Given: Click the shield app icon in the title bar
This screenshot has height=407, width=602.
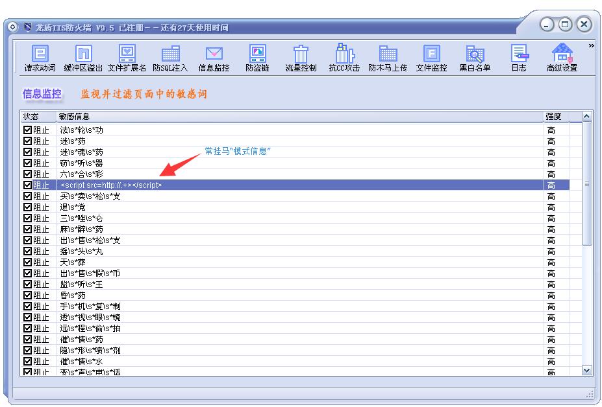Looking at the screenshot, I should pyautogui.click(x=28, y=27).
